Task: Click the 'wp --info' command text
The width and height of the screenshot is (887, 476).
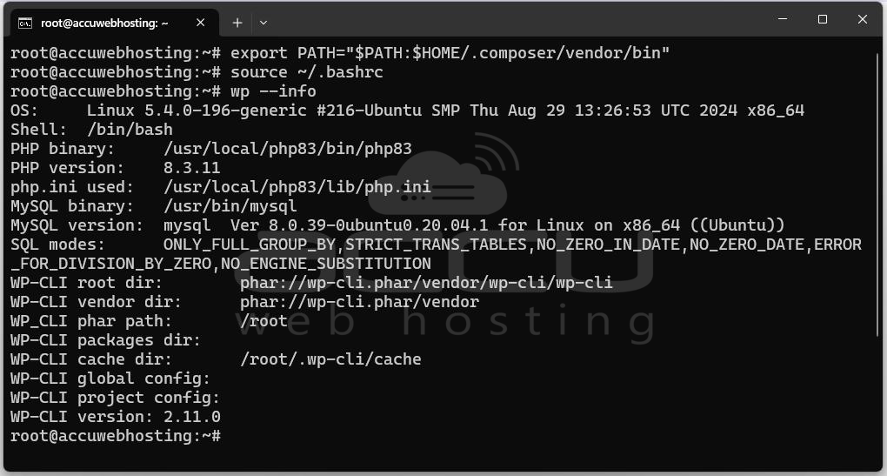Action: pos(273,91)
